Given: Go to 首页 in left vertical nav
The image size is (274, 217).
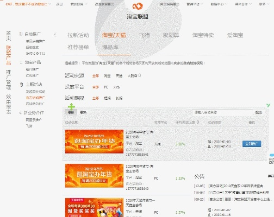Looking at the screenshot, I should coord(9,36).
